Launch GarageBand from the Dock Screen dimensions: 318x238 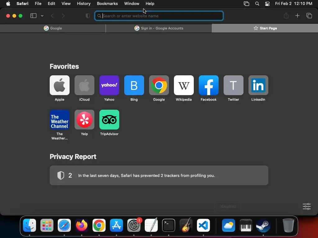coord(186,225)
